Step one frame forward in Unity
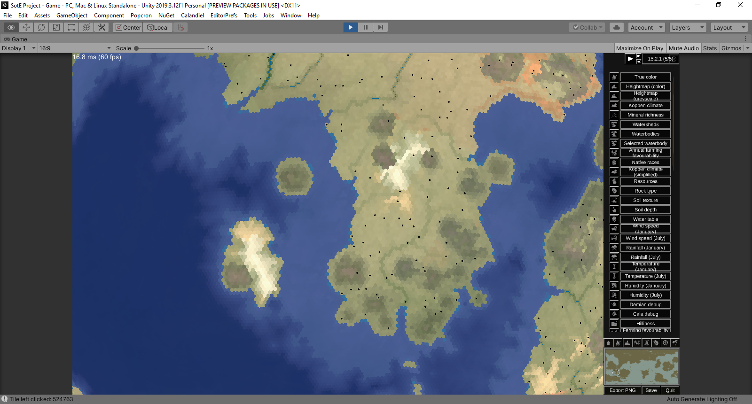Image resolution: width=752 pixels, height=404 pixels. tap(381, 27)
